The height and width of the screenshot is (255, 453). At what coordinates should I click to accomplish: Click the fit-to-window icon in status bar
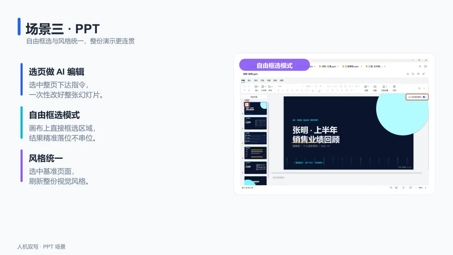click(x=411, y=188)
